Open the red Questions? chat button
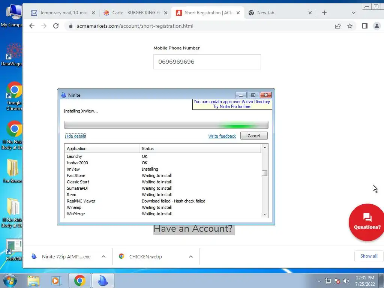Viewport: 384px width, 288px height. [366, 222]
